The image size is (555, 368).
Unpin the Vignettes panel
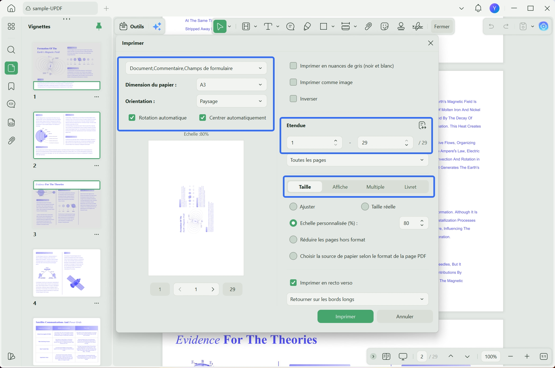point(99,26)
